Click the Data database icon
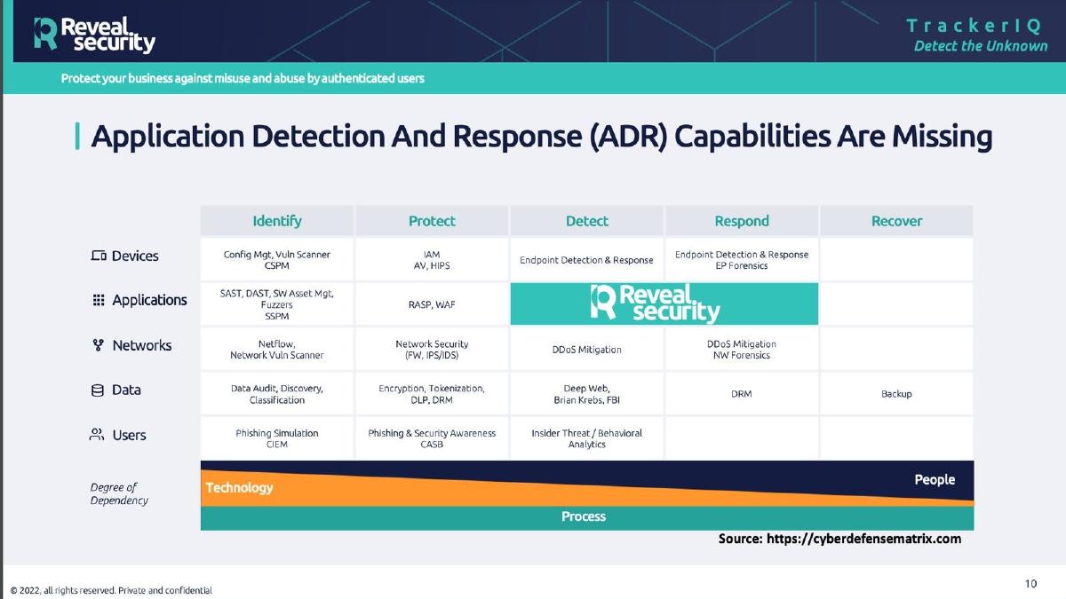Viewport: 1066px width, 599px height. click(x=98, y=390)
